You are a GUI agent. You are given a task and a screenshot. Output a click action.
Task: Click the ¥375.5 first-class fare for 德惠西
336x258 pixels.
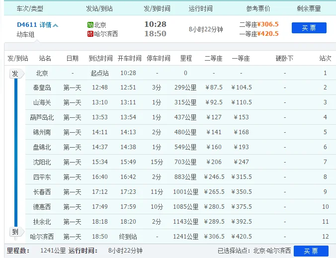(241, 207)
